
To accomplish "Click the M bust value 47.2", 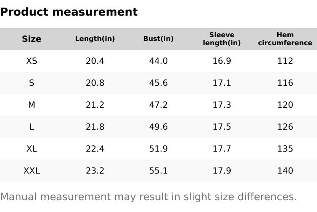I will point(158,105).
